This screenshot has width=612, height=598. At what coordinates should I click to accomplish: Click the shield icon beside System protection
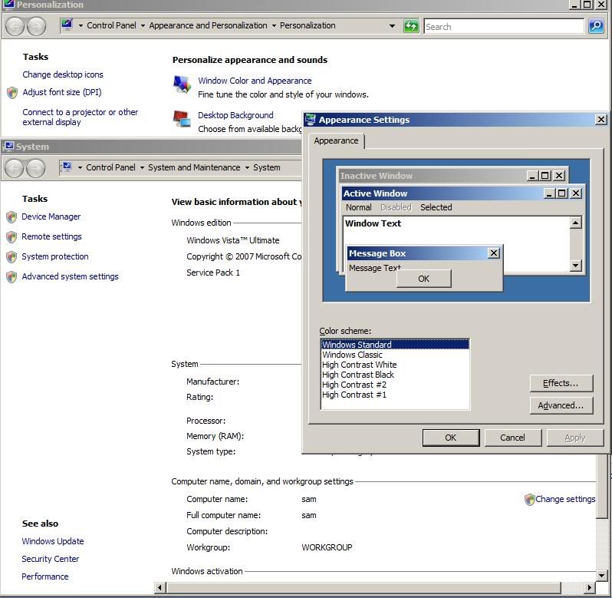pos(12,257)
